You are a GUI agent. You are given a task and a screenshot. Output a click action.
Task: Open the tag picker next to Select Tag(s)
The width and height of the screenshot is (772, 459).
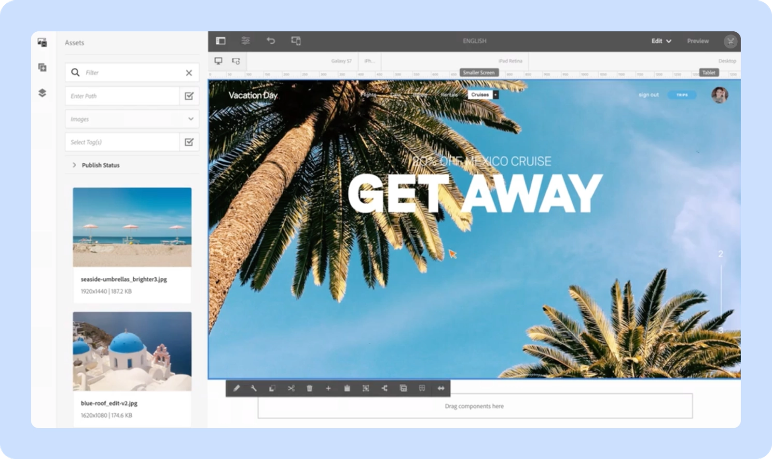coord(189,142)
